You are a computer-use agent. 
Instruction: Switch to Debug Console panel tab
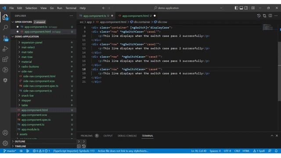(x=127, y=136)
